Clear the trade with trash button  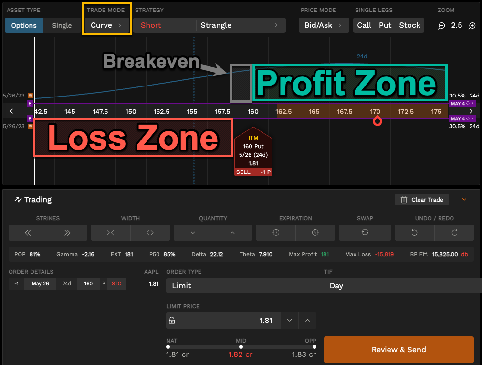pos(422,200)
